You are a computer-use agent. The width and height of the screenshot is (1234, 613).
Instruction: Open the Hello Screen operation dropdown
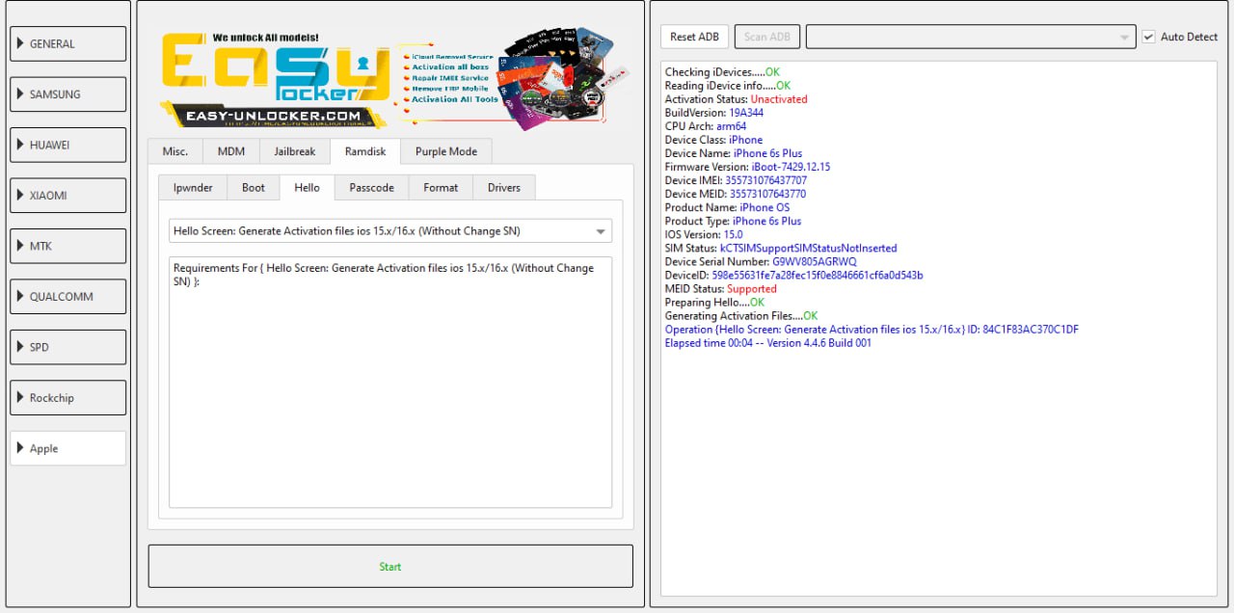pos(390,231)
